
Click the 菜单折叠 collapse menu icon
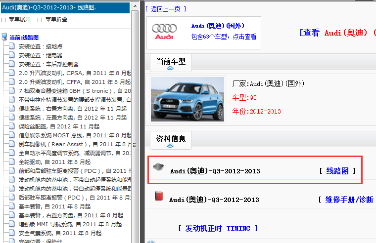point(40,20)
